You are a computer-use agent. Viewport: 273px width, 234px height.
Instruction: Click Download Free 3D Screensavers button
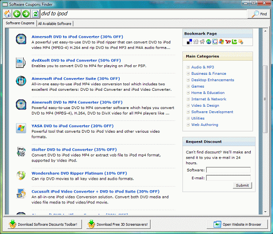tap(119, 224)
